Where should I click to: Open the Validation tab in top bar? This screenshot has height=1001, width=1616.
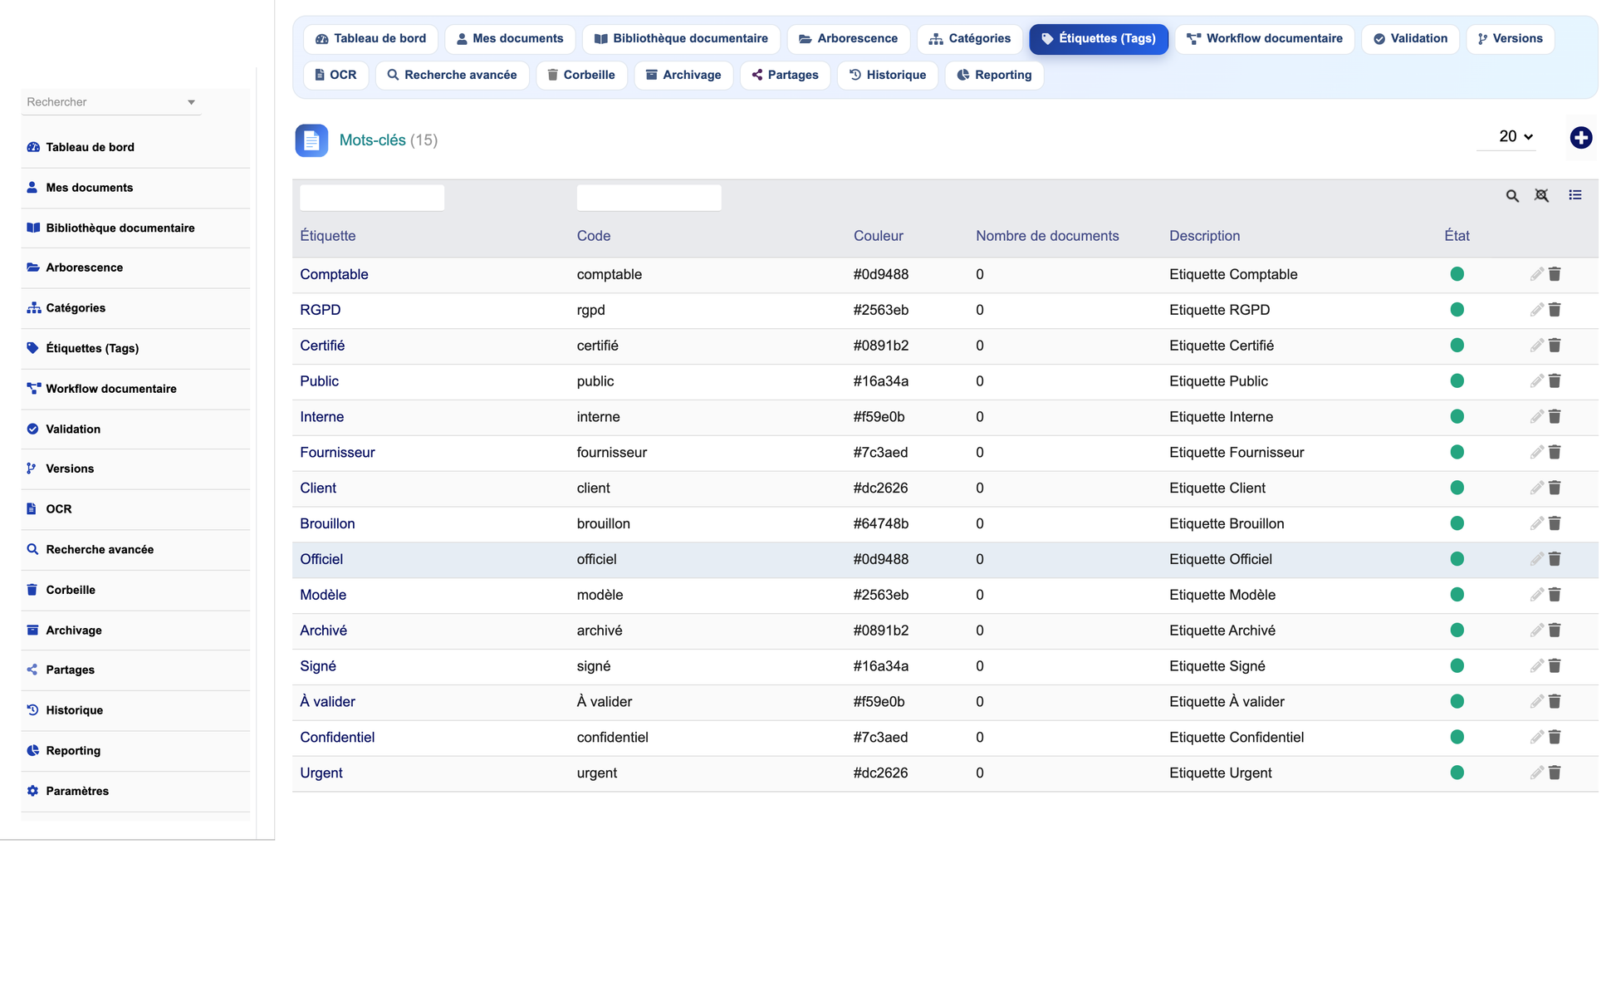click(x=1410, y=39)
